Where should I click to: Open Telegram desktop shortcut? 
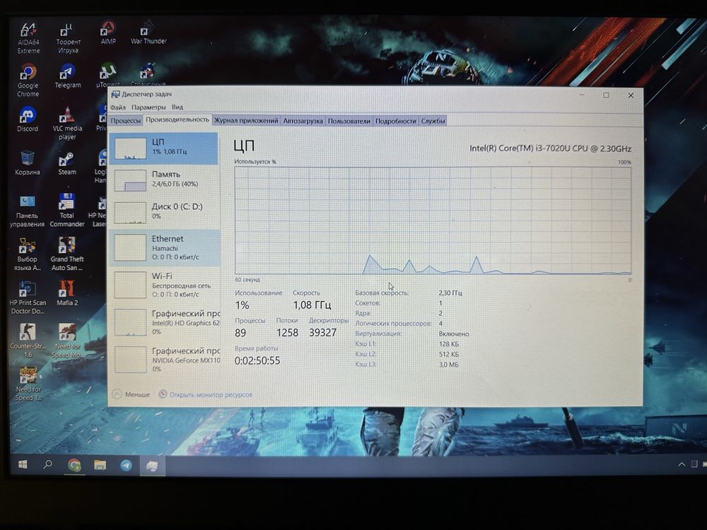point(68,76)
